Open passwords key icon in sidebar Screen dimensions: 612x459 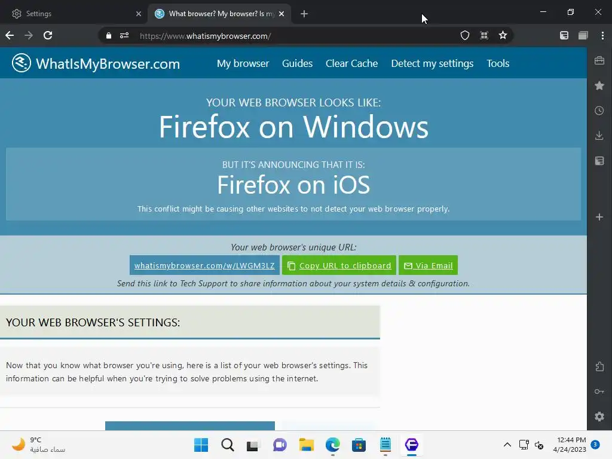599,391
